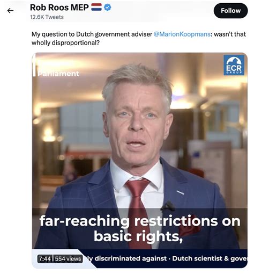Click the 7:44 video duration label

coord(45,259)
